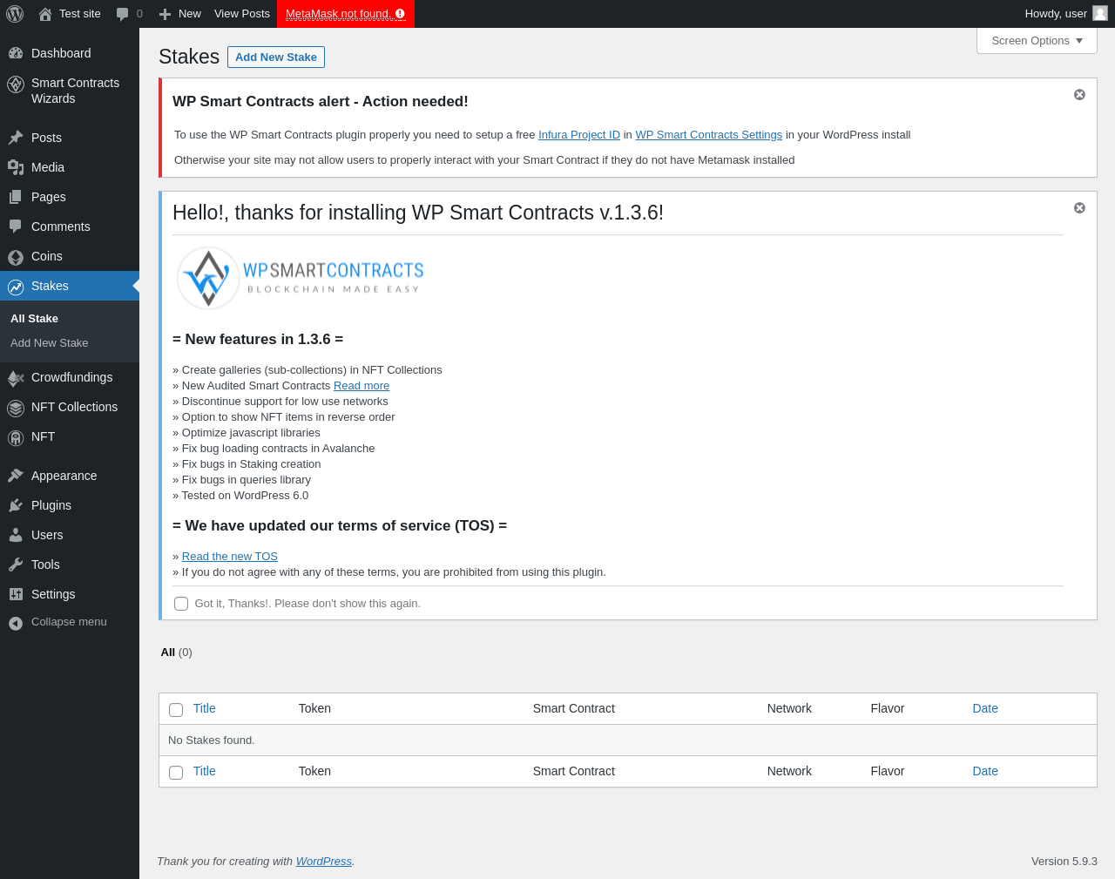Click the NFT icon in sidebar
The height and width of the screenshot is (879, 1115).
point(16,437)
